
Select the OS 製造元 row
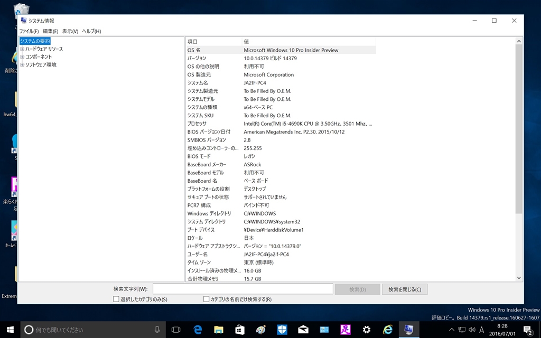tap(281, 74)
